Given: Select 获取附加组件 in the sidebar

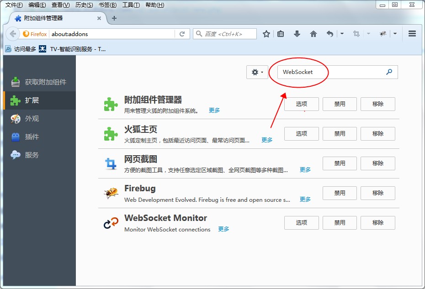Looking at the screenshot, I should pyautogui.click(x=40, y=82).
